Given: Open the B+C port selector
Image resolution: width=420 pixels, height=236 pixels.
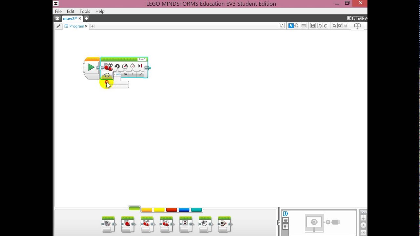Looking at the screenshot, I should coord(142,59).
